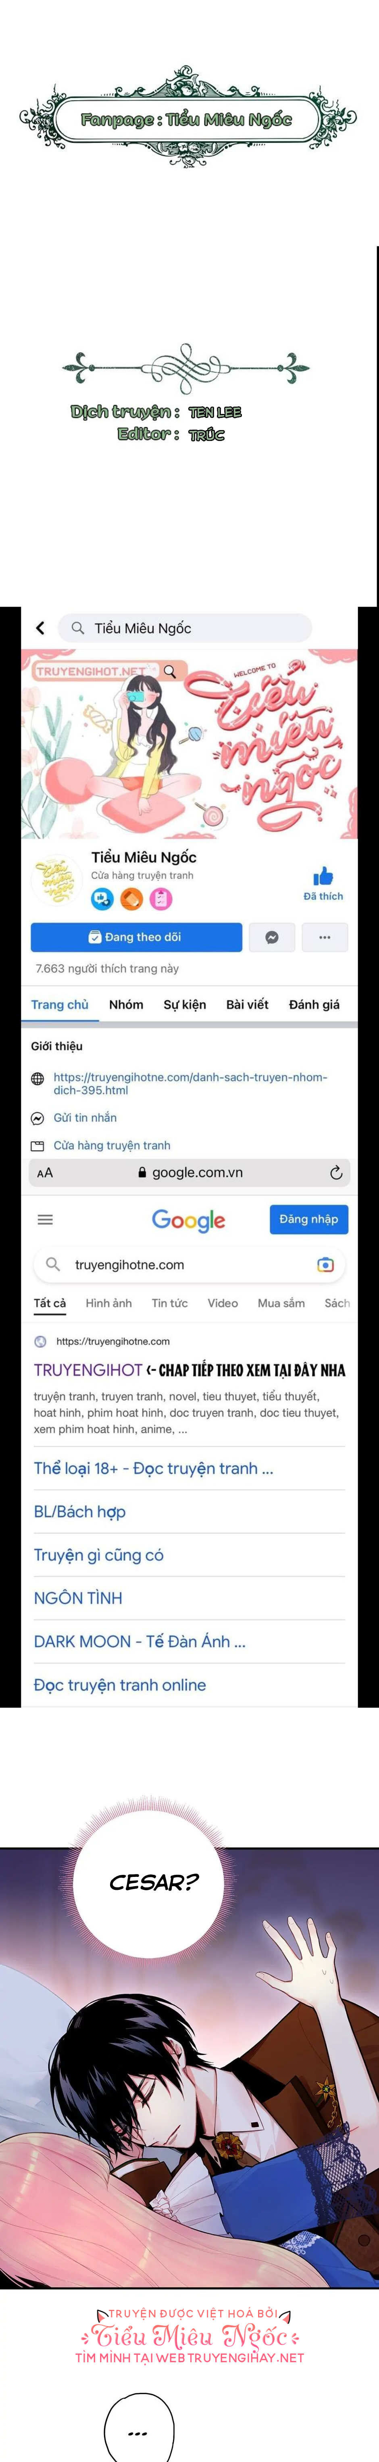This screenshot has width=379, height=2462.
Task: Tap the back arrow beside search bar
Action: click(40, 628)
